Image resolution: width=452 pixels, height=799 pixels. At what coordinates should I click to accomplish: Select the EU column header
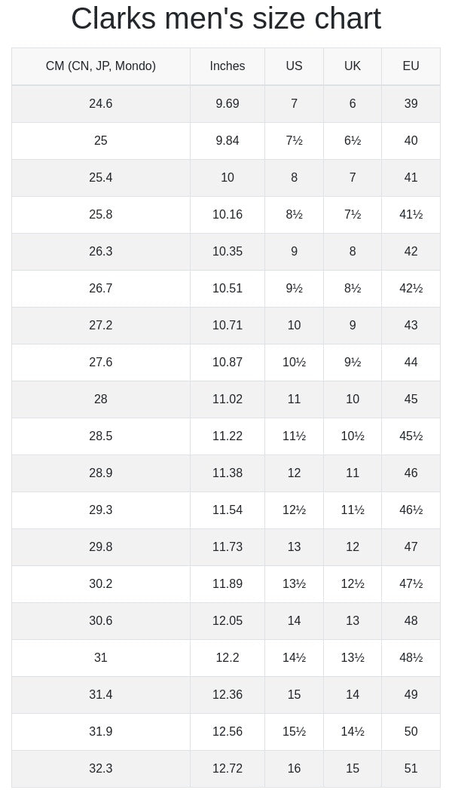(411, 66)
